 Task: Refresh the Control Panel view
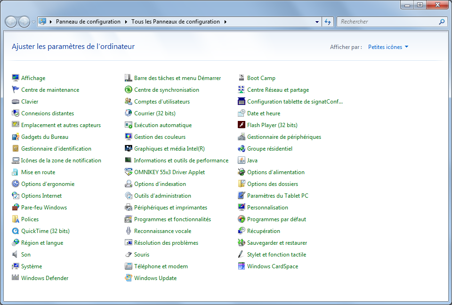(328, 22)
